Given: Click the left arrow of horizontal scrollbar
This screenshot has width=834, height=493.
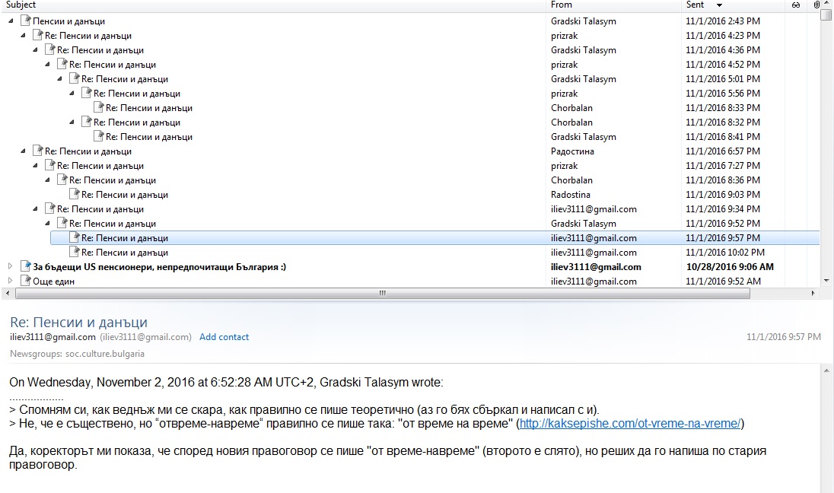Looking at the screenshot, I should [x=7, y=293].
